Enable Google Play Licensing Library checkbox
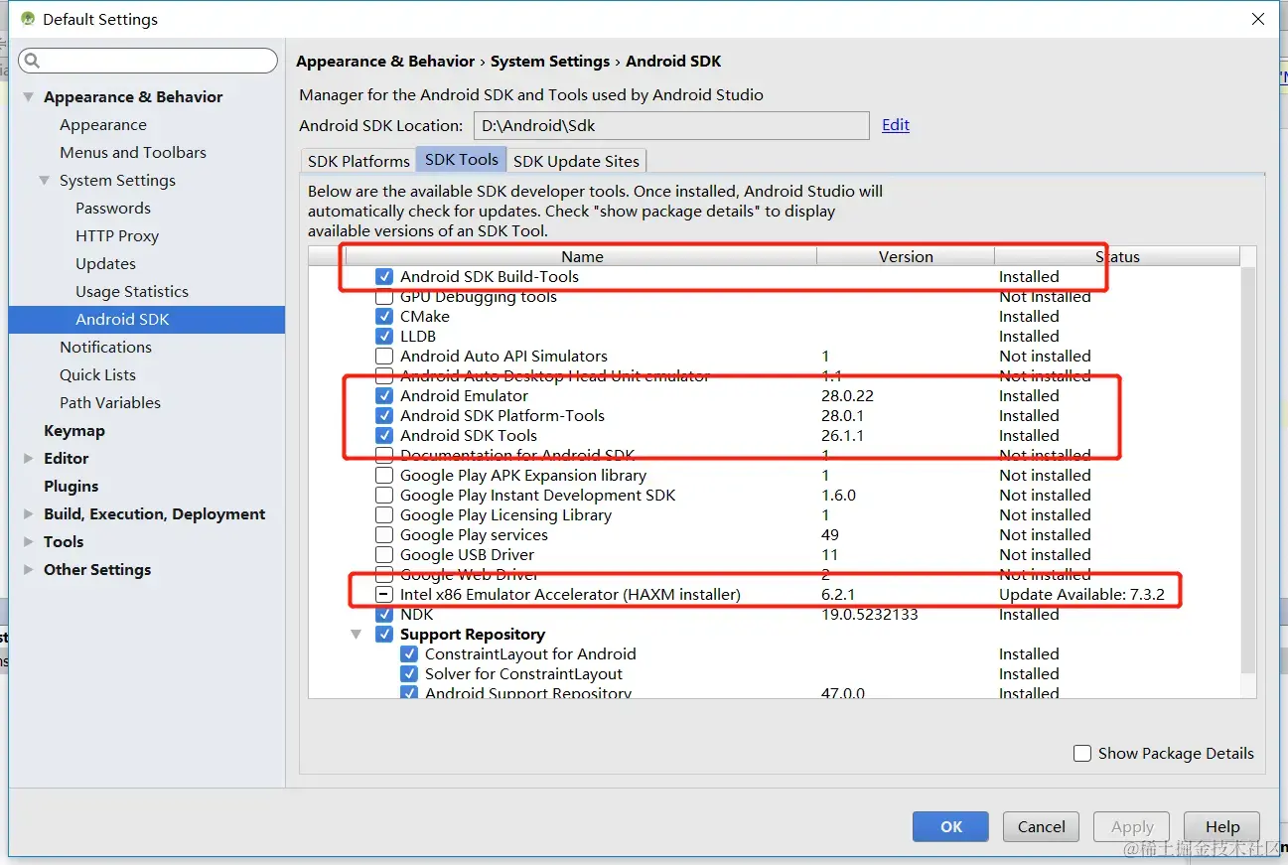This screenshot has height=865, width=1288. coord(384,515)
